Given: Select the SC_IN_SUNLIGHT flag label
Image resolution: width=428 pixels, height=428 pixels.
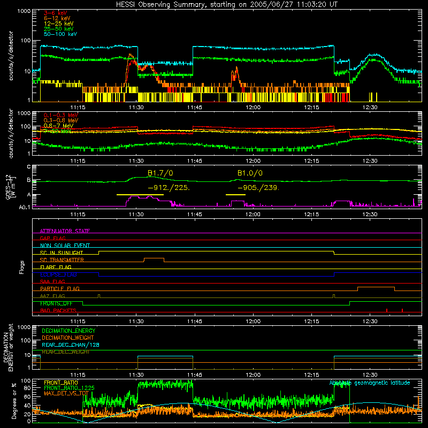Looking at the screenshot, I should tap(62, 253).
